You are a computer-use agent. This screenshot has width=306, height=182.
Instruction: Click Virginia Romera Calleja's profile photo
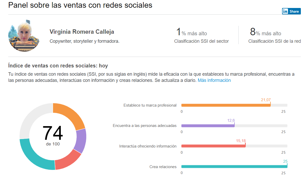[24, 35]
